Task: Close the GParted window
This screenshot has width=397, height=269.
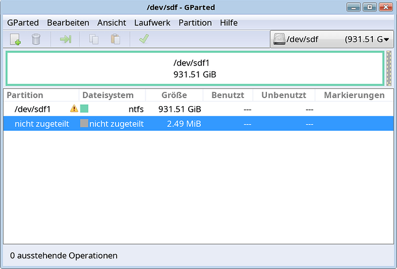Action: pyautogui.click(x=386, y=7)
